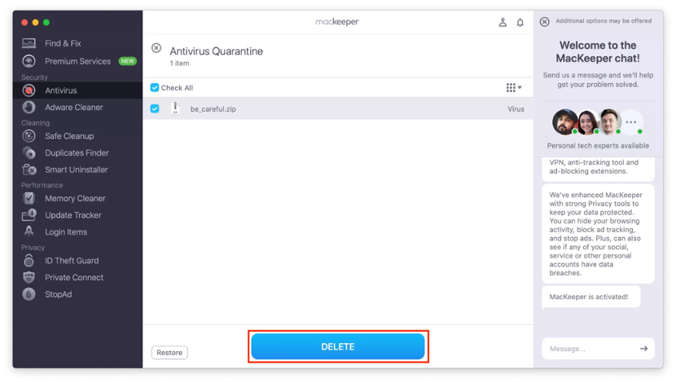Click the 'Personal tech experts available' text
The image size is (676, 383).
[x=598, y=146]
